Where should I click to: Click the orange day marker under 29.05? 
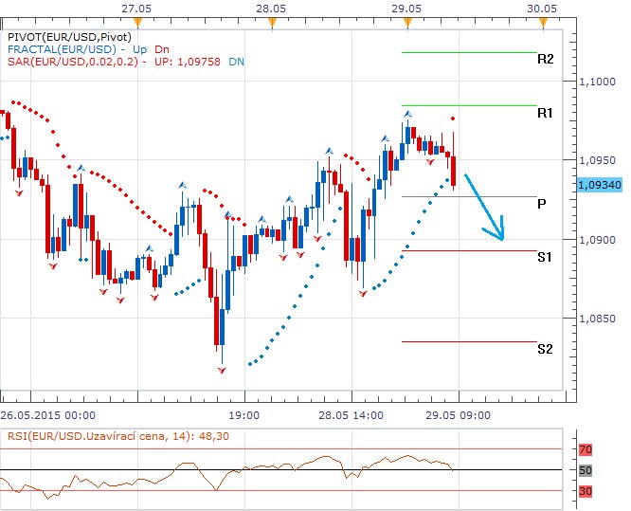[406, 21]
